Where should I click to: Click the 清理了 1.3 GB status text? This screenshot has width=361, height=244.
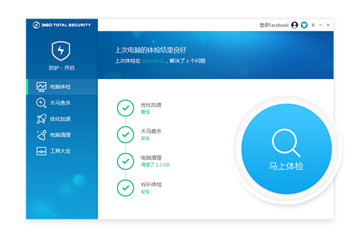click(x=155, y=165)
